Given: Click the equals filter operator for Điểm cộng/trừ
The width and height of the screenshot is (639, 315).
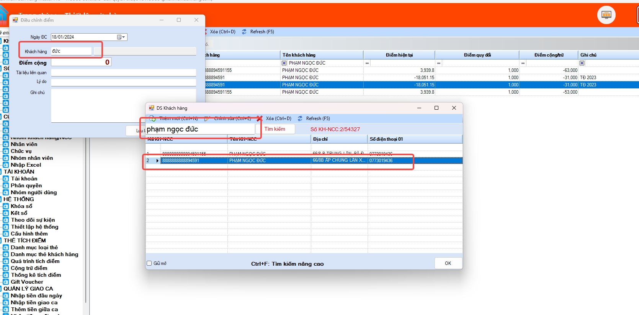Looking at the screenshot, I should (x=523, y=63).
